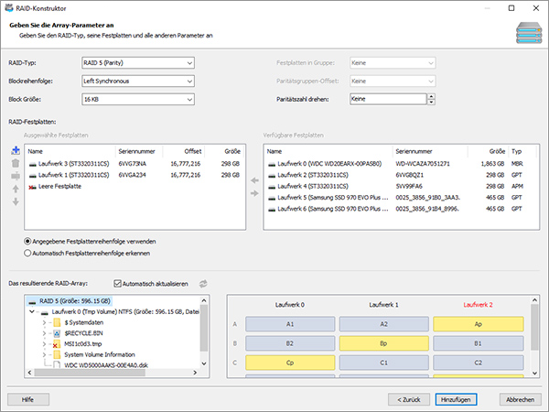The width and height of the screenshot is (549, 412).
Task: Click the WDC WD5000AAKS file icon
Action: [x=57, y=365]
